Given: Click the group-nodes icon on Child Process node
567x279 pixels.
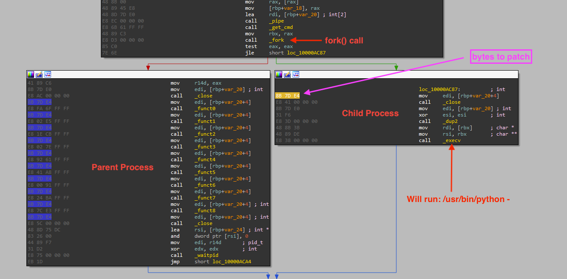Looking at the screenshot, I should 295,74.
